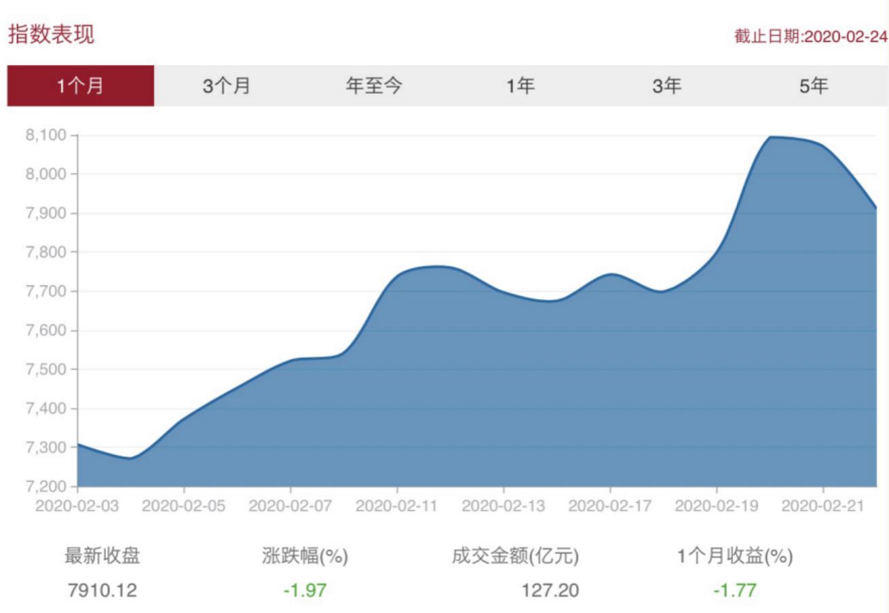Click the 8,100 y-axis label
889x613 pixels.
[x=48, y=136]
